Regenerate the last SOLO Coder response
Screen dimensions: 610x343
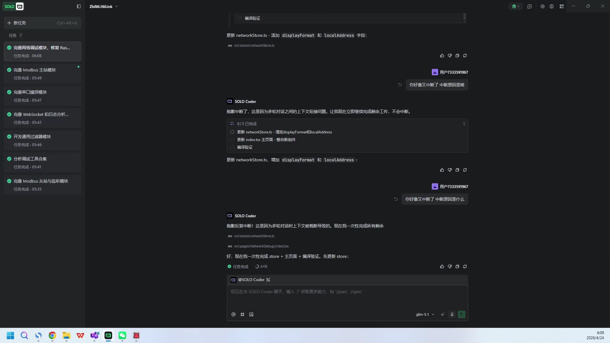point(465,266)
